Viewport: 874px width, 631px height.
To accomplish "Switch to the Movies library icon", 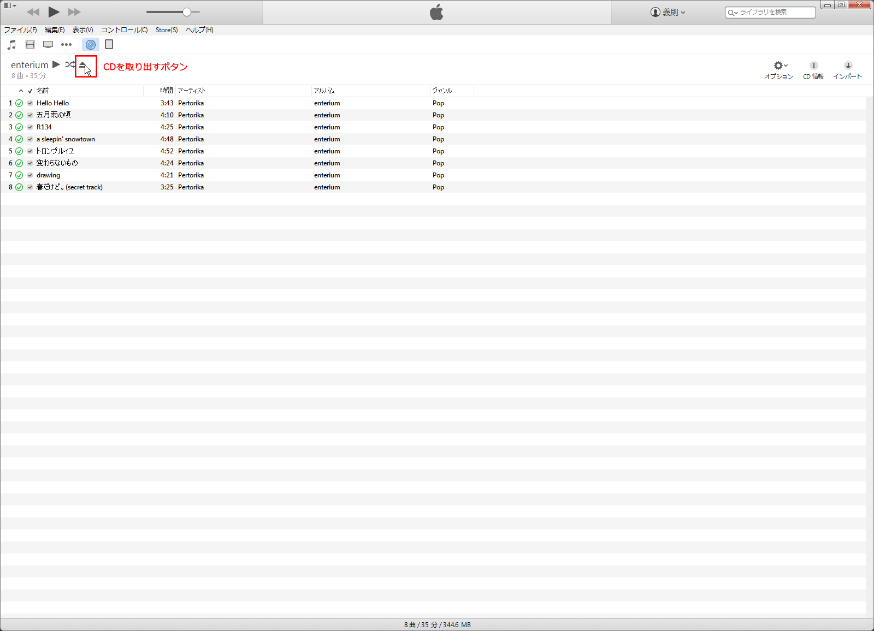I will click(30, 44).
